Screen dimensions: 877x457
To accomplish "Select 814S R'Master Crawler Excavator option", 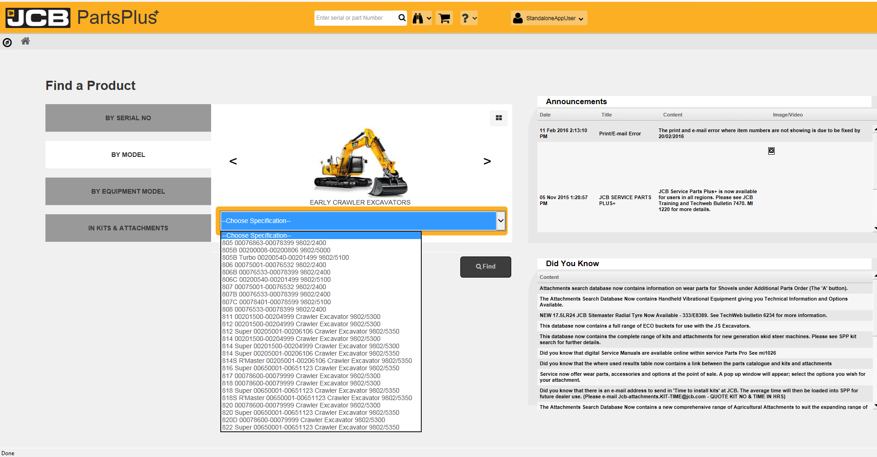I will [317, 361].
